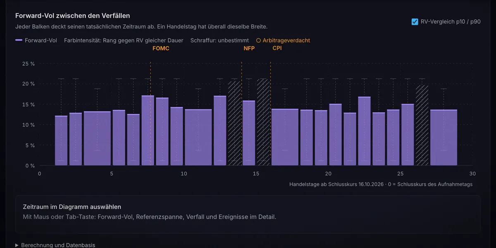Click the 'Arbitrageverdacht' legend label
The height and width of the screenshot is (248, 496).
pyautogui.click(x=286, y=41)
